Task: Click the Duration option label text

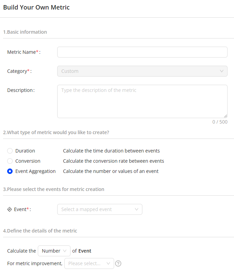Action: (25, 151)
